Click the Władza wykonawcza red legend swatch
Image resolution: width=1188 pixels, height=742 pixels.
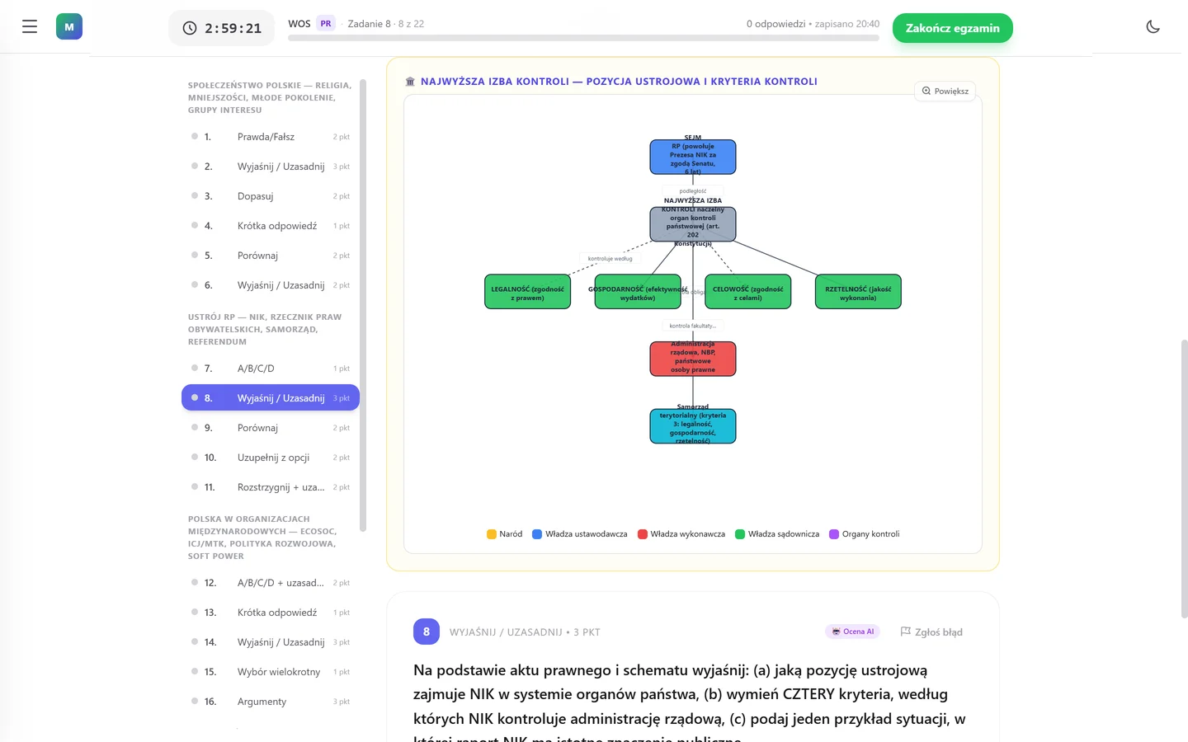point(643,534)
